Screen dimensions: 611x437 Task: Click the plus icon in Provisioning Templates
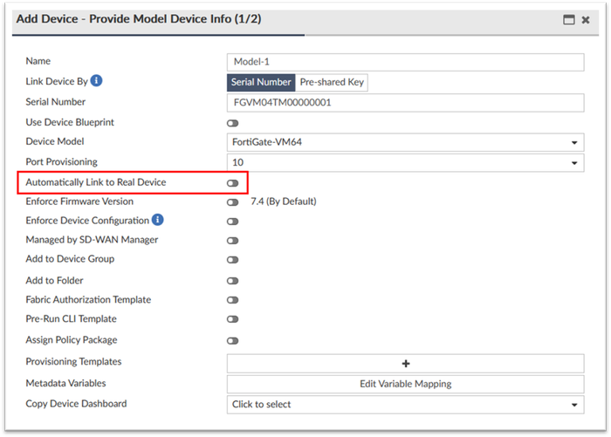(x=405, y=364)
